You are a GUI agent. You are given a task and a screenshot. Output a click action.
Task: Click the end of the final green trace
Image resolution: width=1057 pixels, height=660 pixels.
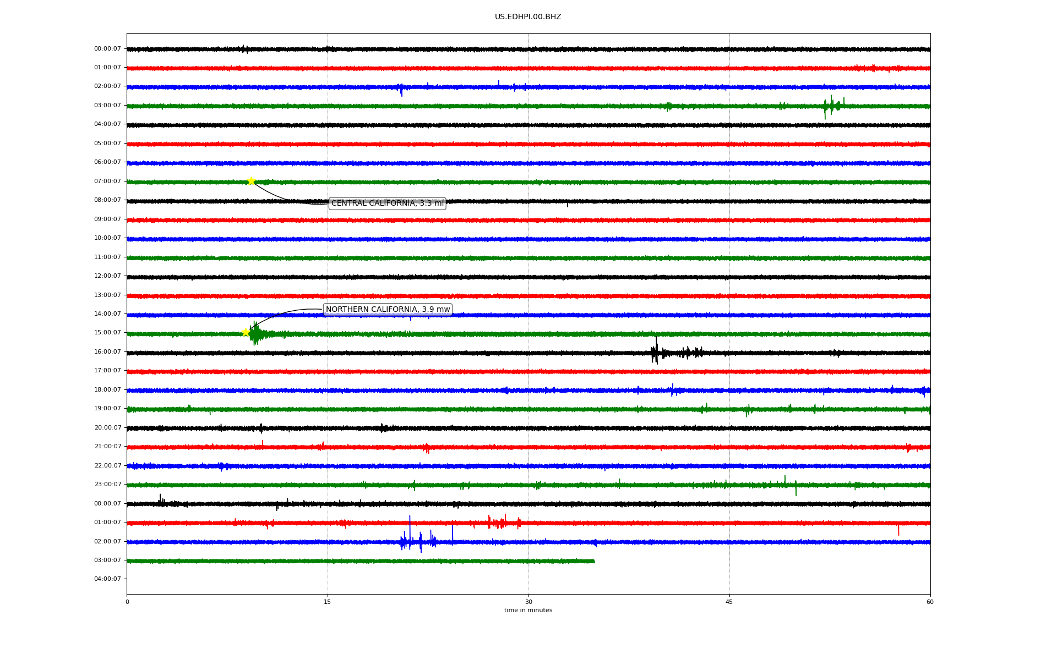[593, 561]
